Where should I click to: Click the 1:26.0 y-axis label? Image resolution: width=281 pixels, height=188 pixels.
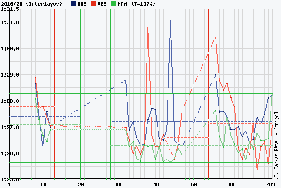tap(10, 153)
